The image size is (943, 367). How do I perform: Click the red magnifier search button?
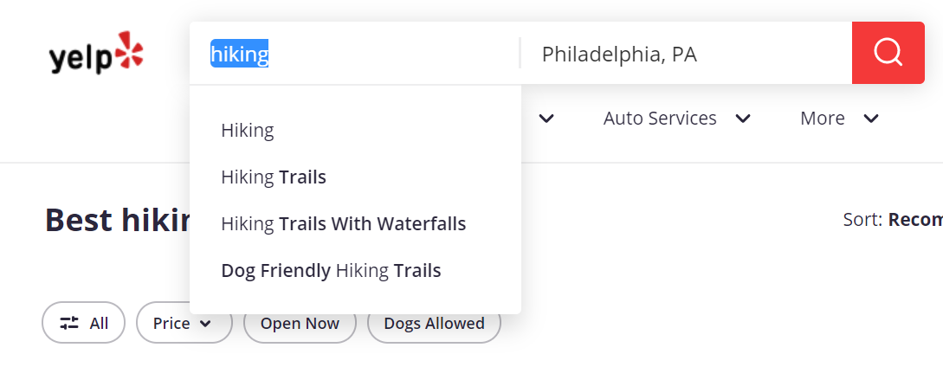click(888, 53)
